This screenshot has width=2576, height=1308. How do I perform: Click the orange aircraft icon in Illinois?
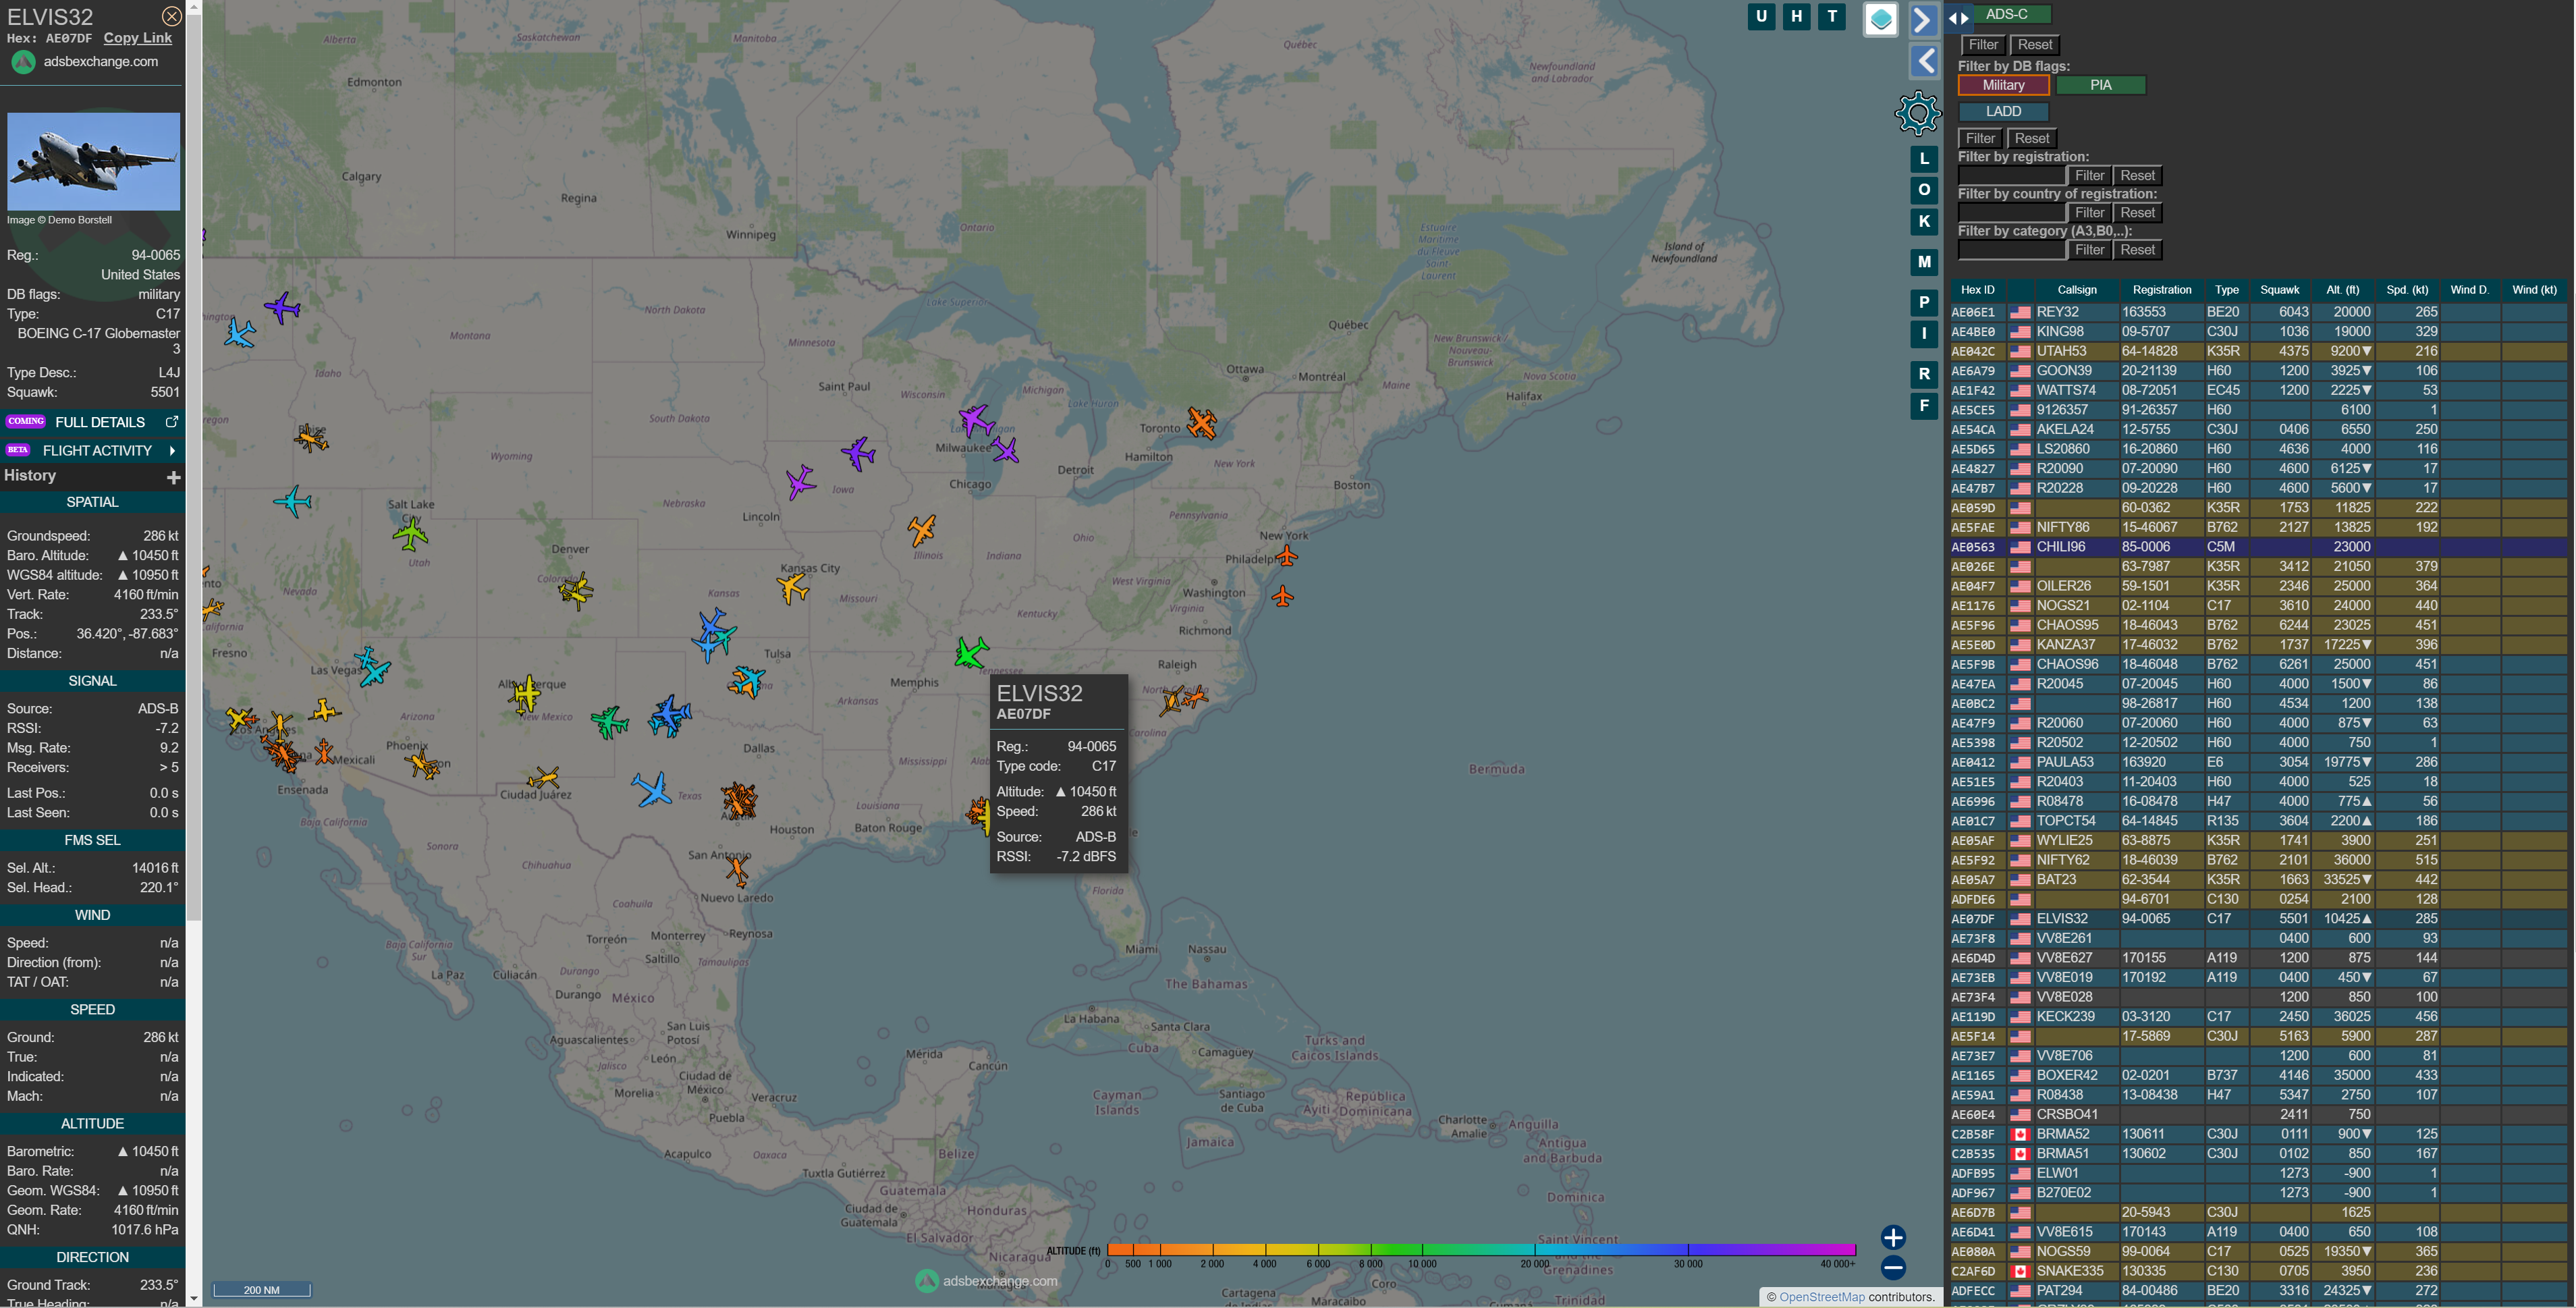922,530
